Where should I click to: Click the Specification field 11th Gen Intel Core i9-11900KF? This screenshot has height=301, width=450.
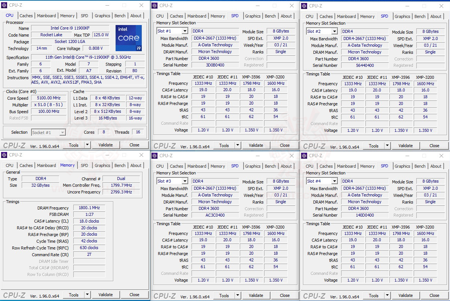(88, 57)
